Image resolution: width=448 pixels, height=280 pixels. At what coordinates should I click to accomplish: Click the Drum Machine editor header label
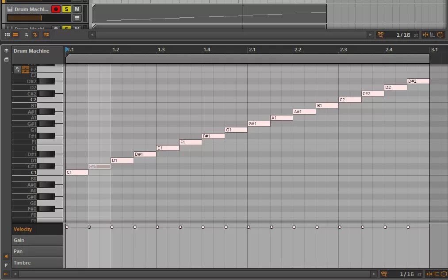click(31, 51)
